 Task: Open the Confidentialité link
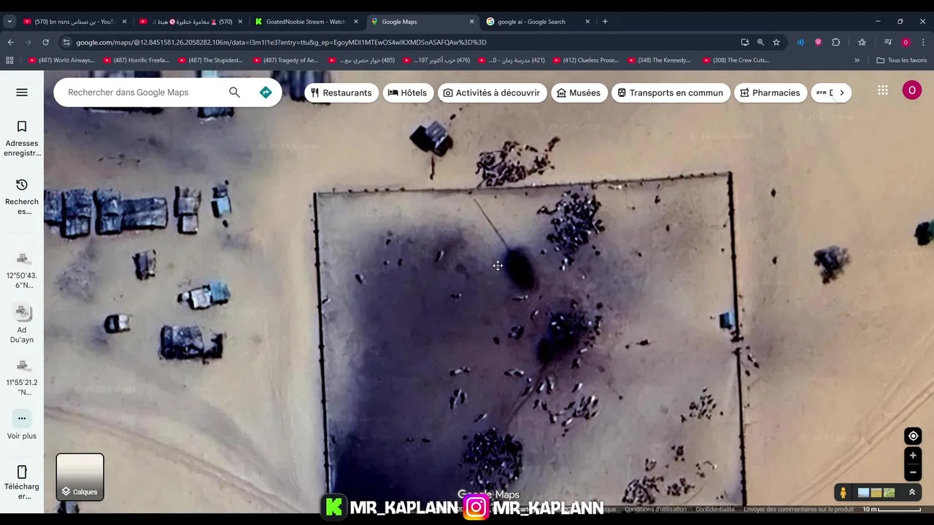[715, 509]
